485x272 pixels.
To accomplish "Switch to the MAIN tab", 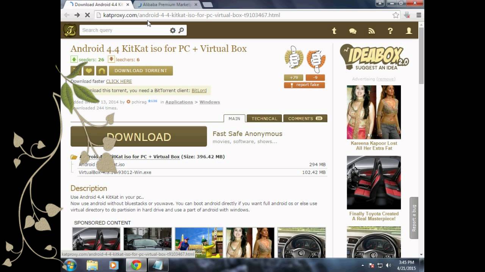I will tap(234, 118).
